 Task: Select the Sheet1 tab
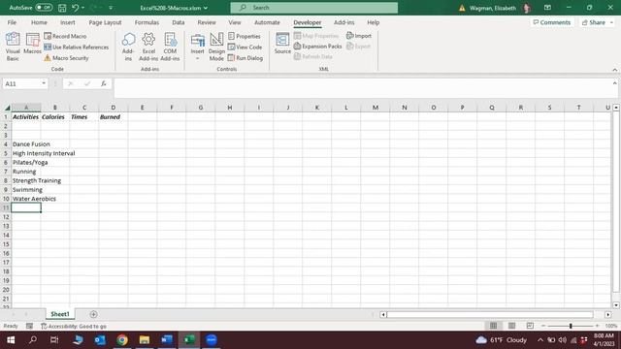click(x=60, y=314)
